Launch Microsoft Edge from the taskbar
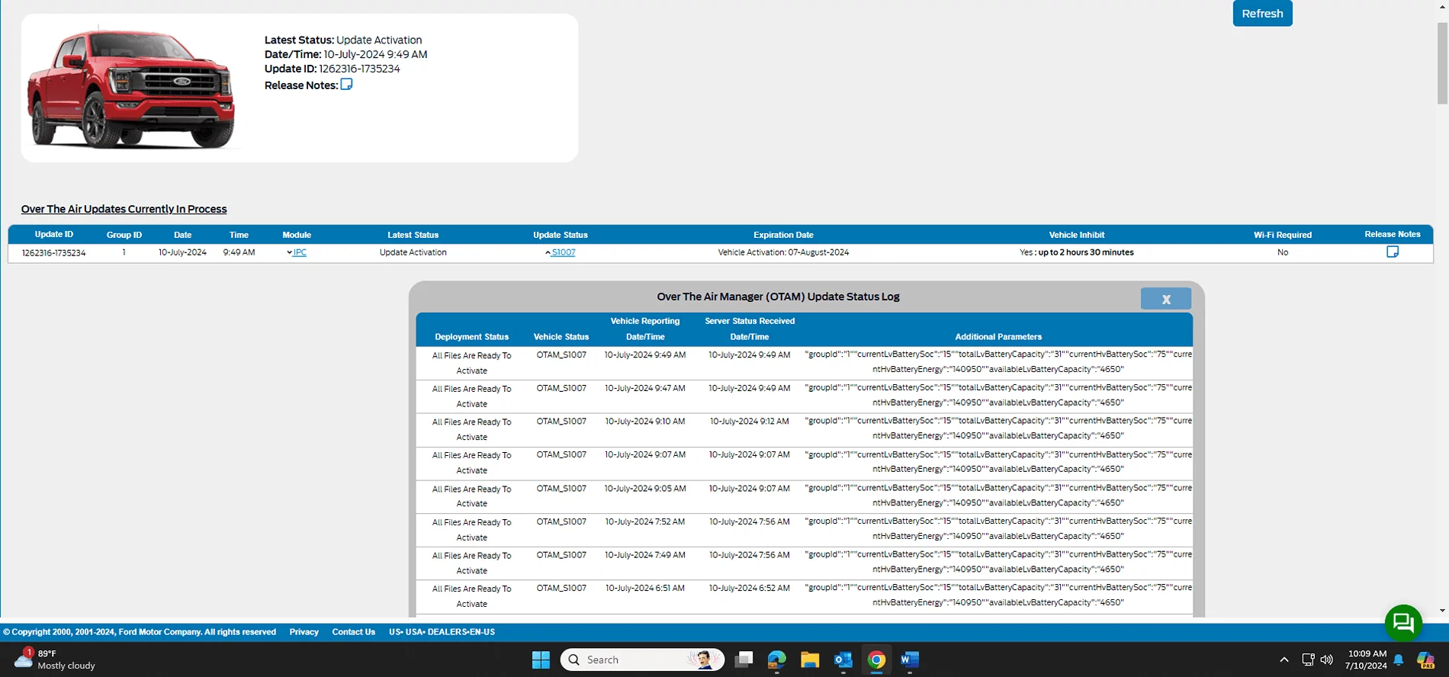 [x=777, y=659]
